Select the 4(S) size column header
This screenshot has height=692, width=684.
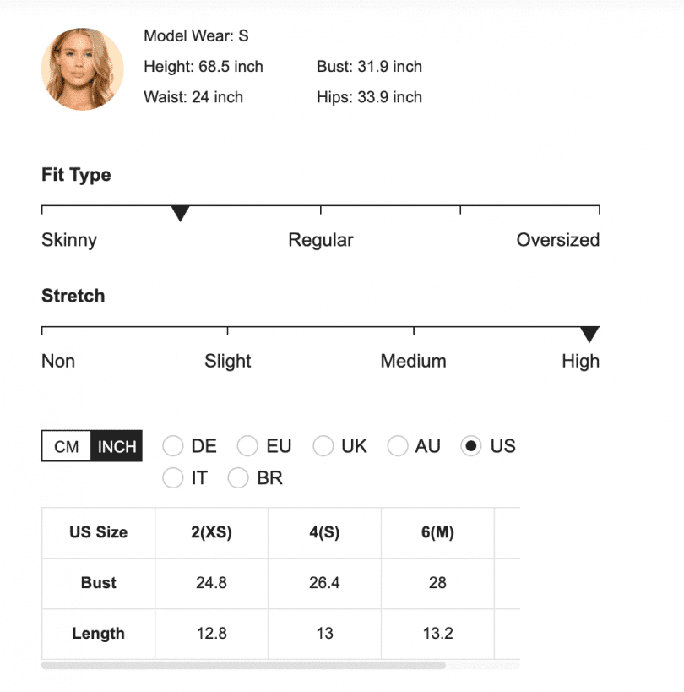[x=324, y=532]
